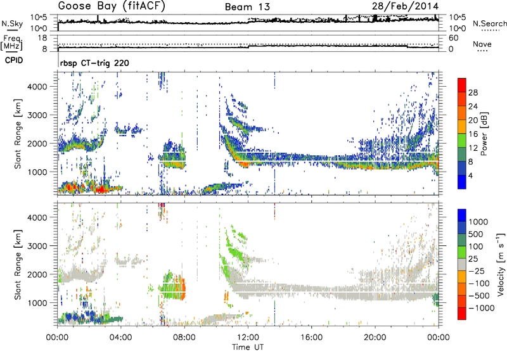Pick the red bottom segment of Velocity colorbar
507x351 pixels.
tap(462, 314)
